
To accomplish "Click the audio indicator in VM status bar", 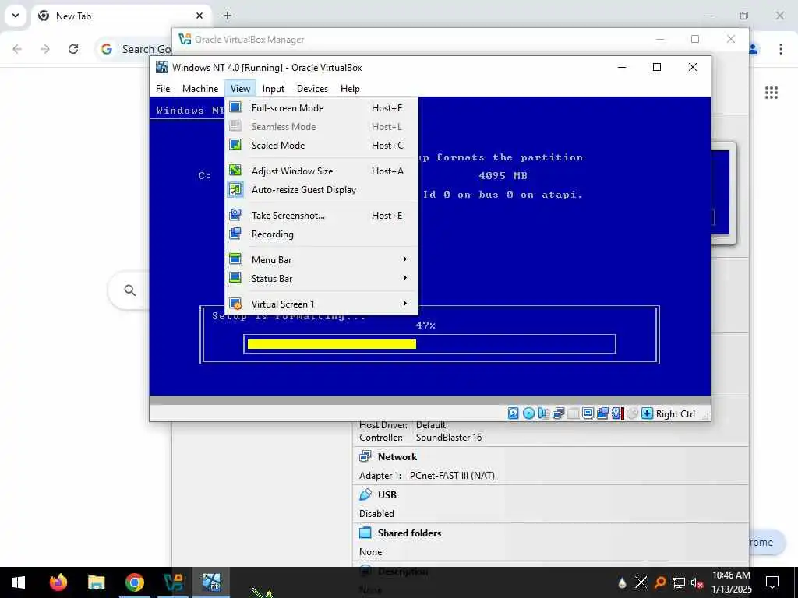I will coord(543,413).
